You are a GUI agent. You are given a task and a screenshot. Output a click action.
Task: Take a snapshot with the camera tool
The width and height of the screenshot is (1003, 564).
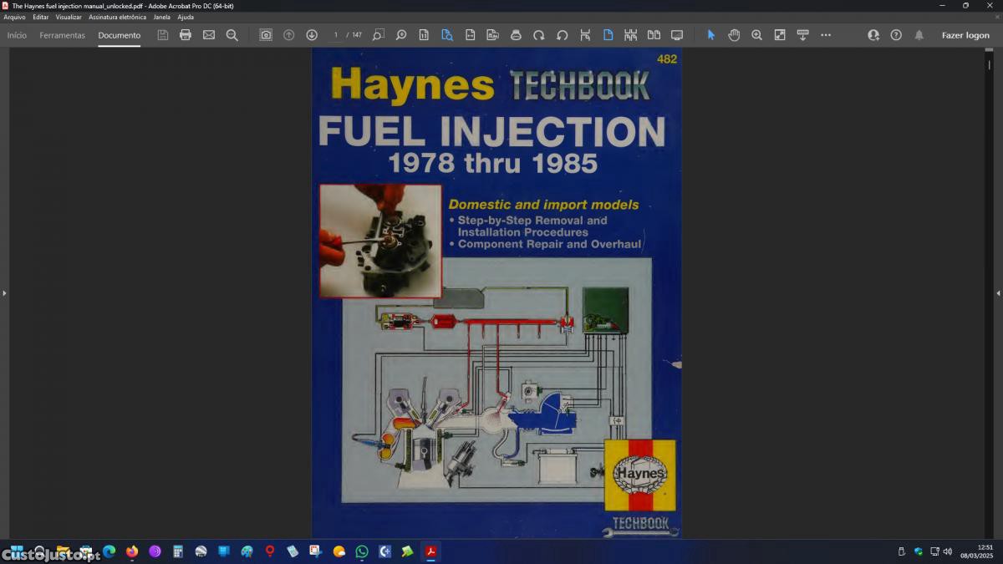click(x=266, y=35)
